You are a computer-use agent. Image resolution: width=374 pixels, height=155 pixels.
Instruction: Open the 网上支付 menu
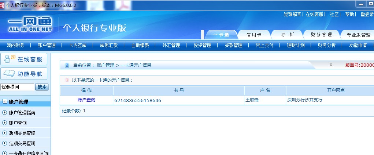click(x=264, y=45)
